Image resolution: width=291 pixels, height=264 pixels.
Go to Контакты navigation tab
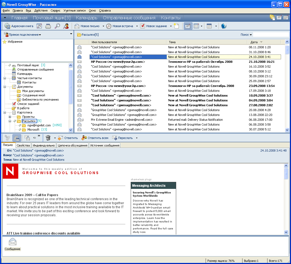tap(171, 18)
